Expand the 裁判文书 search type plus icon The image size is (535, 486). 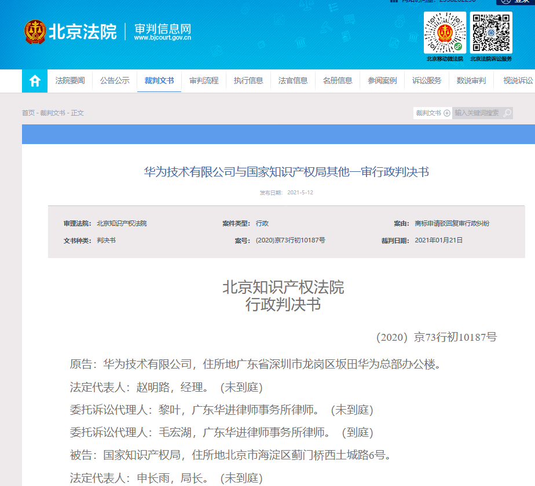(446, 113)
